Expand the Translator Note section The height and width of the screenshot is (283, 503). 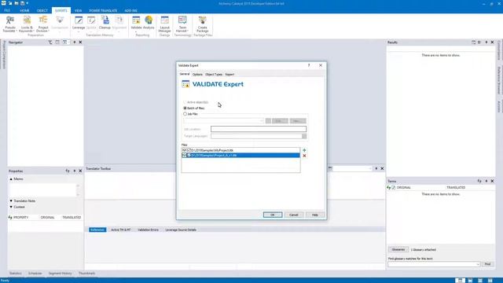(x=11, y=201)
